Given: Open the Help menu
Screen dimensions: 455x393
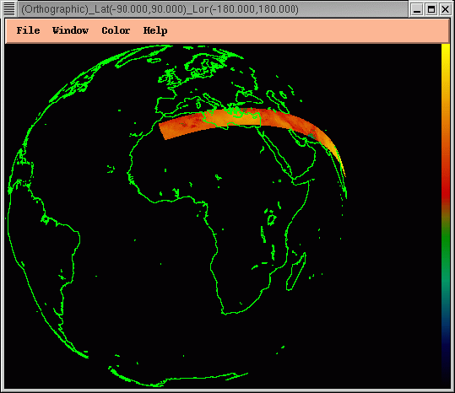Looking at the screenshot, I should (x=155, y=30).
